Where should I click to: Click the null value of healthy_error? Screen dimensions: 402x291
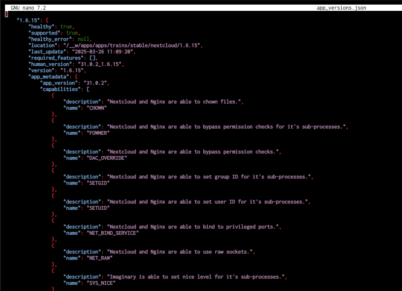point(83,39)
